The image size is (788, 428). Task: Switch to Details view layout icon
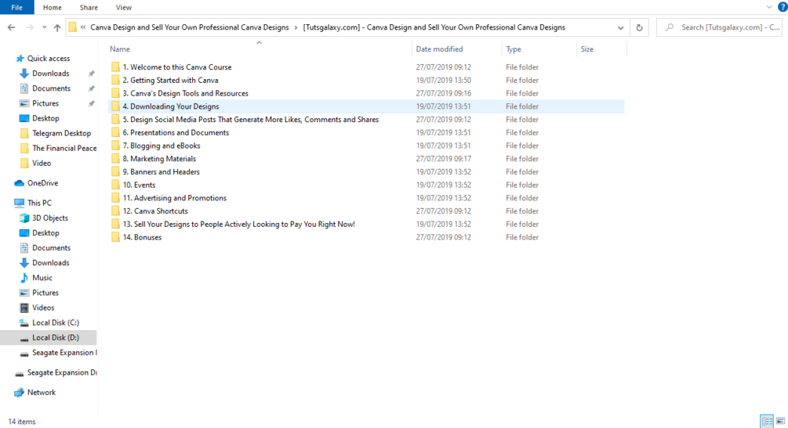point(767,421)
